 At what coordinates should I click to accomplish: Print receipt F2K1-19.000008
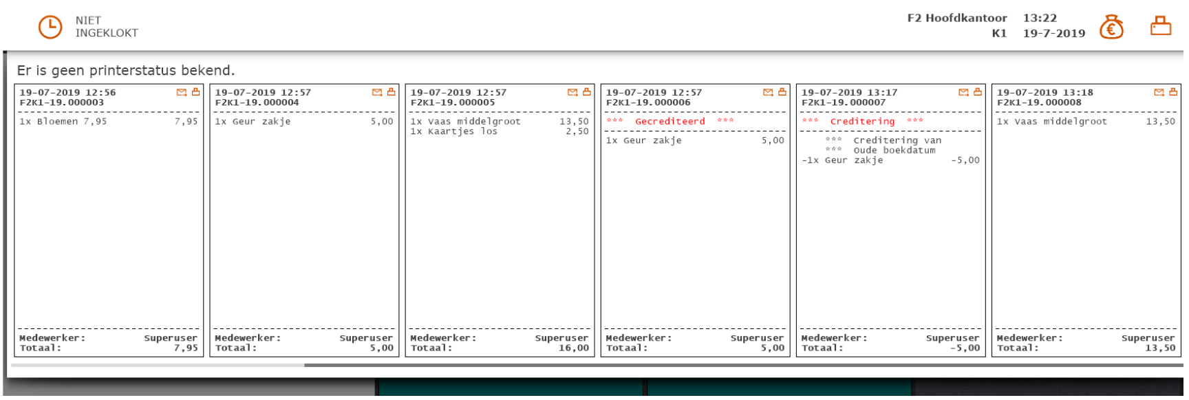tap(1173, 92)
